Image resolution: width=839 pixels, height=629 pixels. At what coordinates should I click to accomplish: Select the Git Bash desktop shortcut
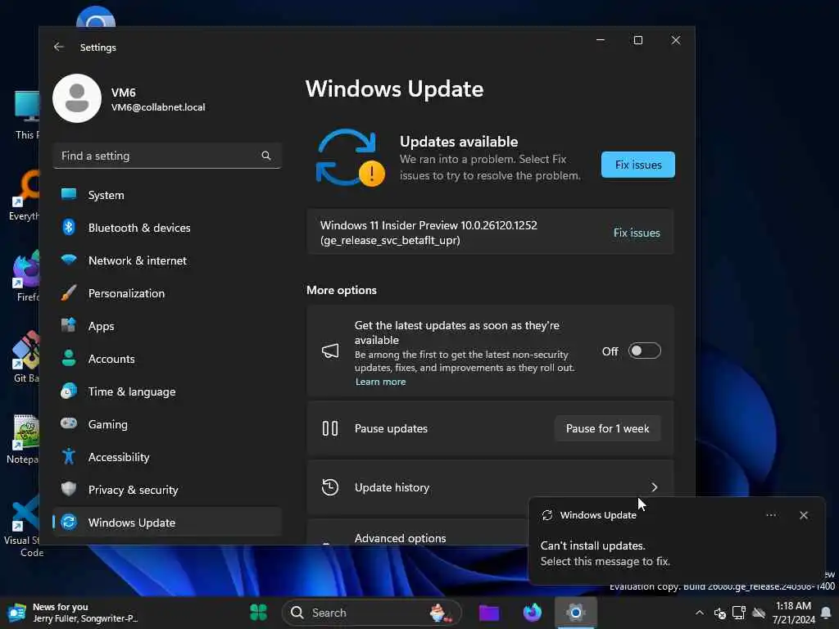[x=25, y=357]
